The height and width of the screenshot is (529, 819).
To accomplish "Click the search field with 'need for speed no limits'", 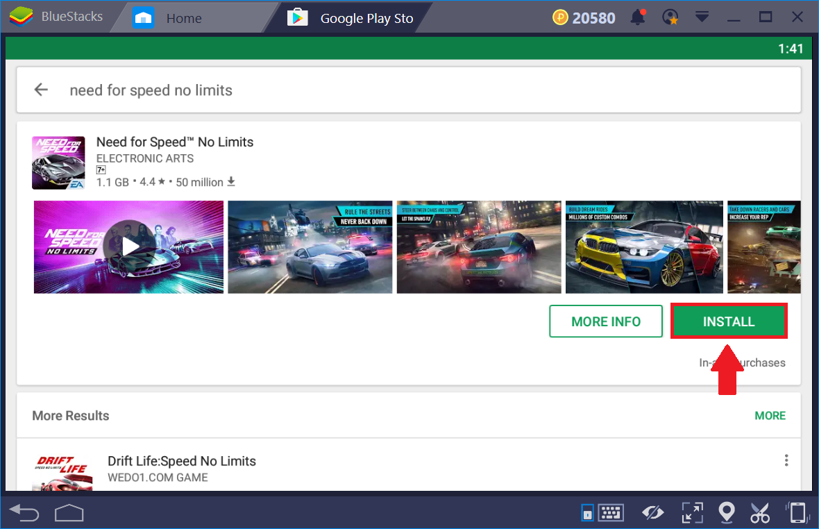I will (408, 90).
